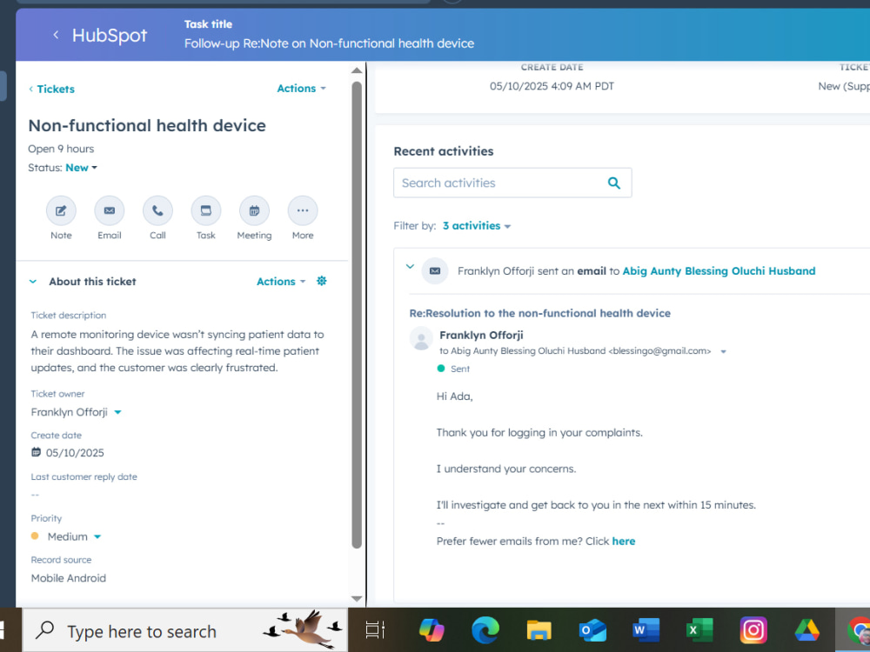The width and height of the screenshot is (870, 652).
Task: Open Excel from taskbar
Action: 699,630
